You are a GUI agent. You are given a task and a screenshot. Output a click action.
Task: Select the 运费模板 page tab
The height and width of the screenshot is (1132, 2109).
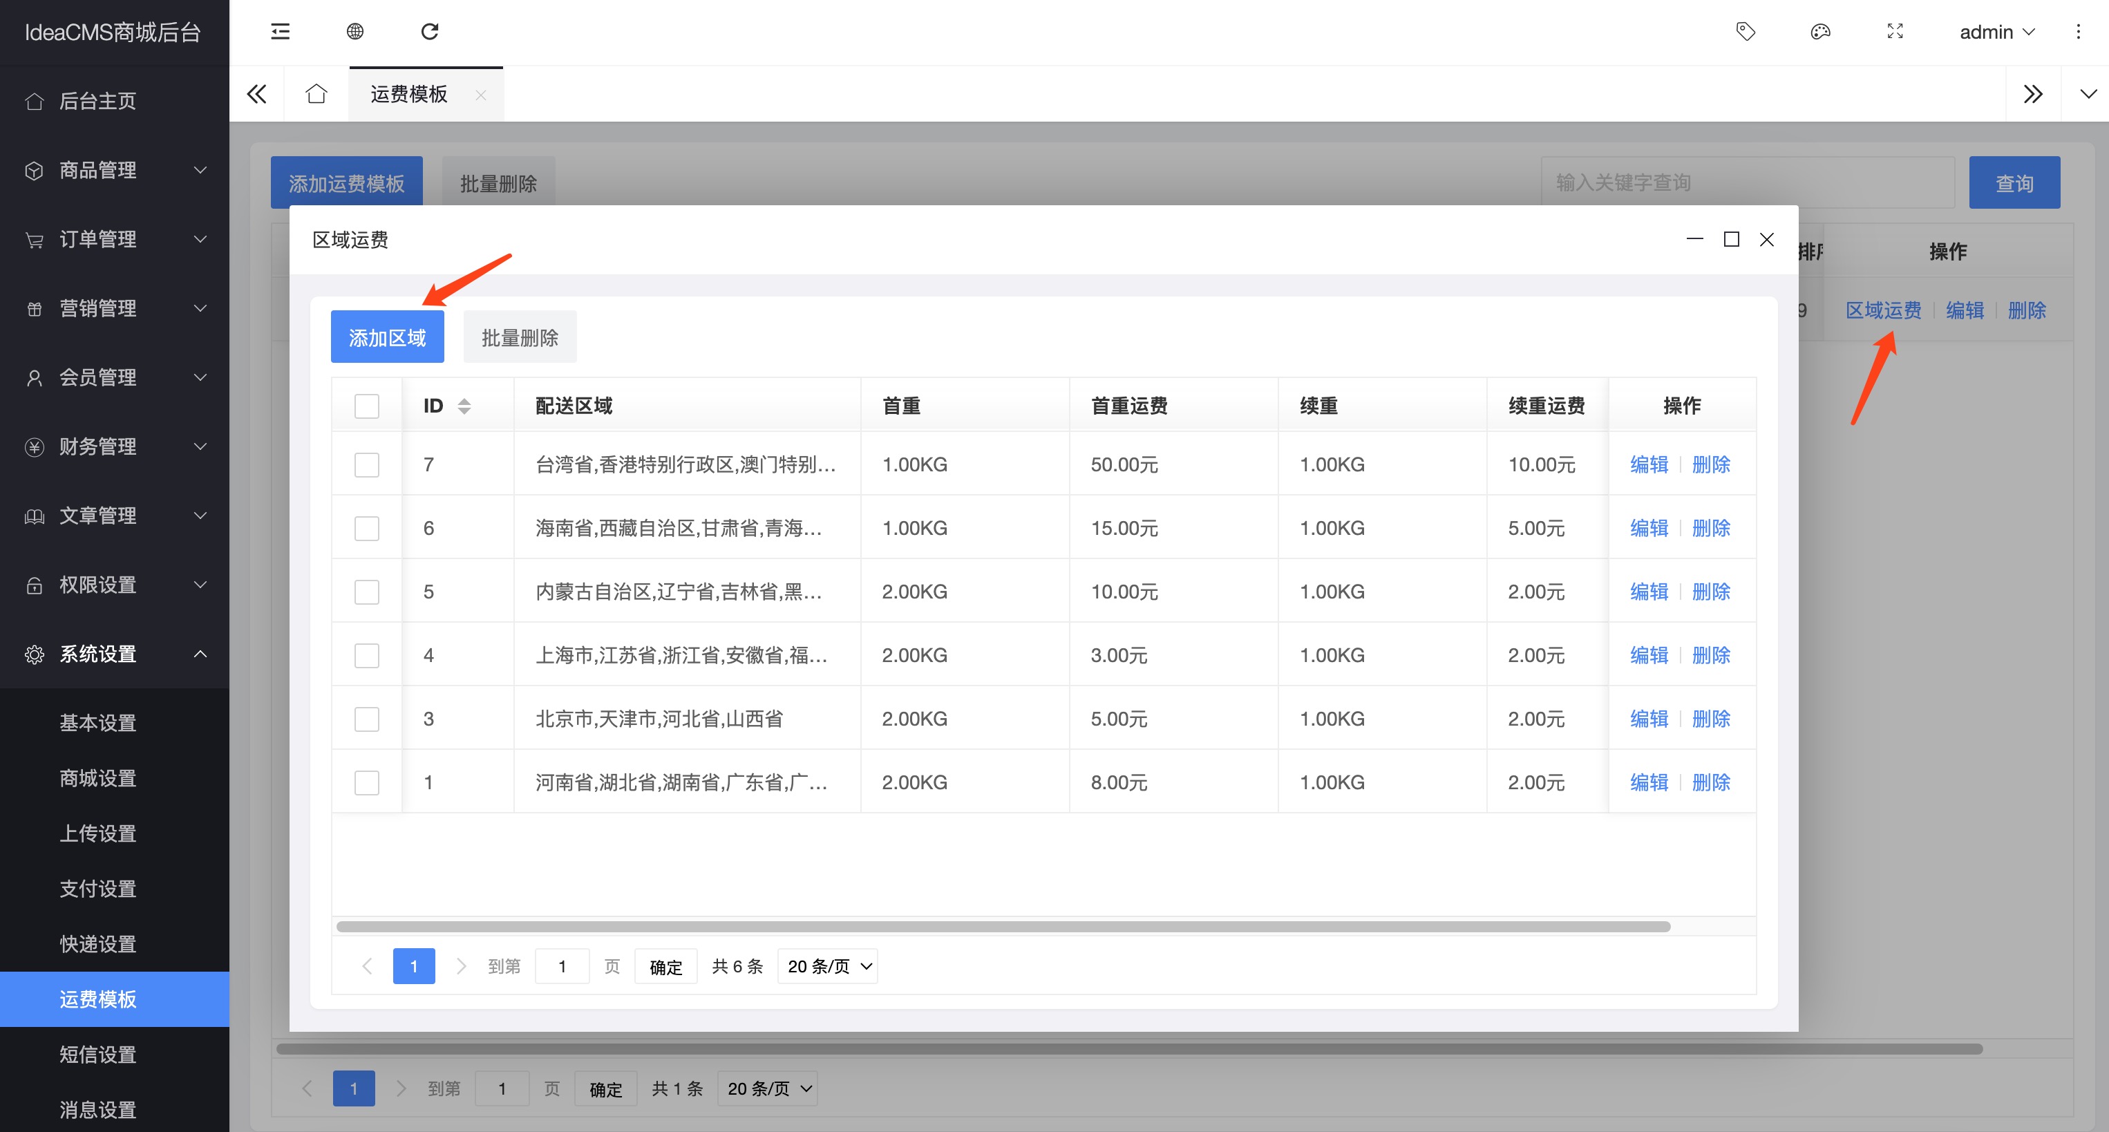coord(409,94)
